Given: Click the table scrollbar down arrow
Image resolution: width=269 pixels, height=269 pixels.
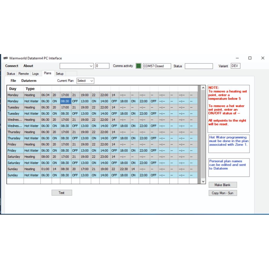Looking at the screenshot, I should (x=203, y=181).
